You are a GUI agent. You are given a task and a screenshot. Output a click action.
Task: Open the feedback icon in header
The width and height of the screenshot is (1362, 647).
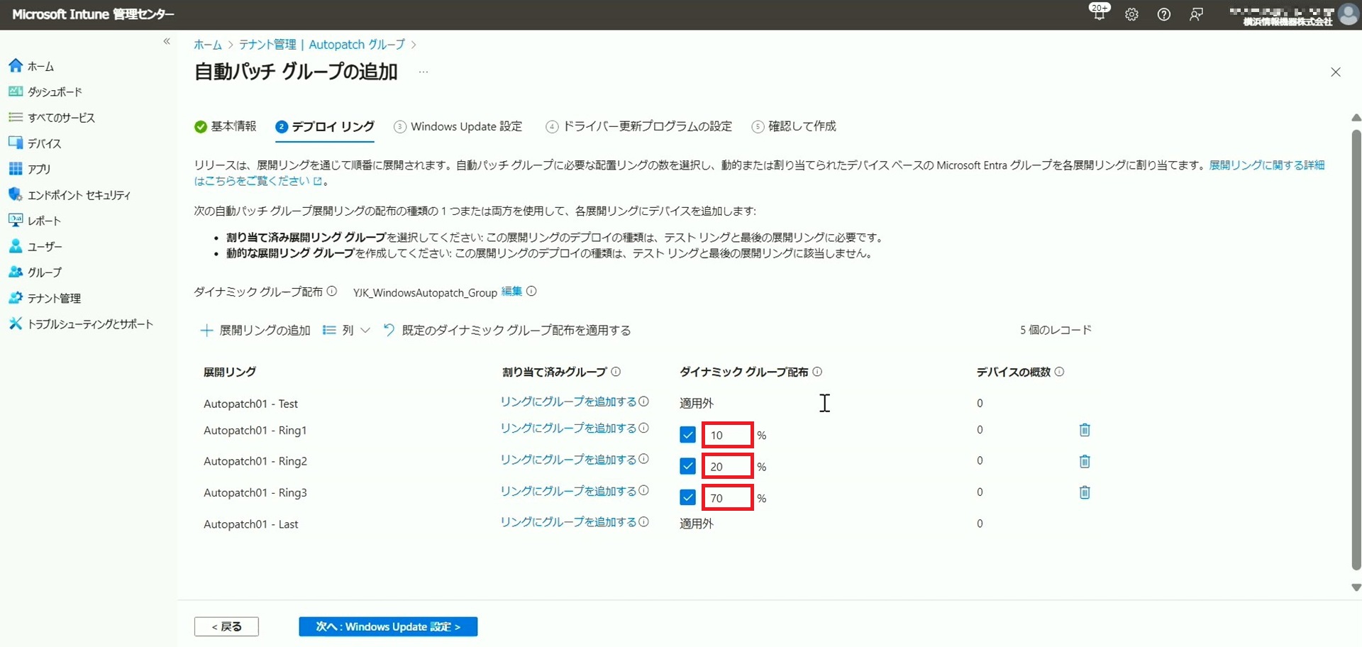[1196, 14]
